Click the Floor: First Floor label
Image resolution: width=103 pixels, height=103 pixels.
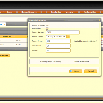point(82,62)
